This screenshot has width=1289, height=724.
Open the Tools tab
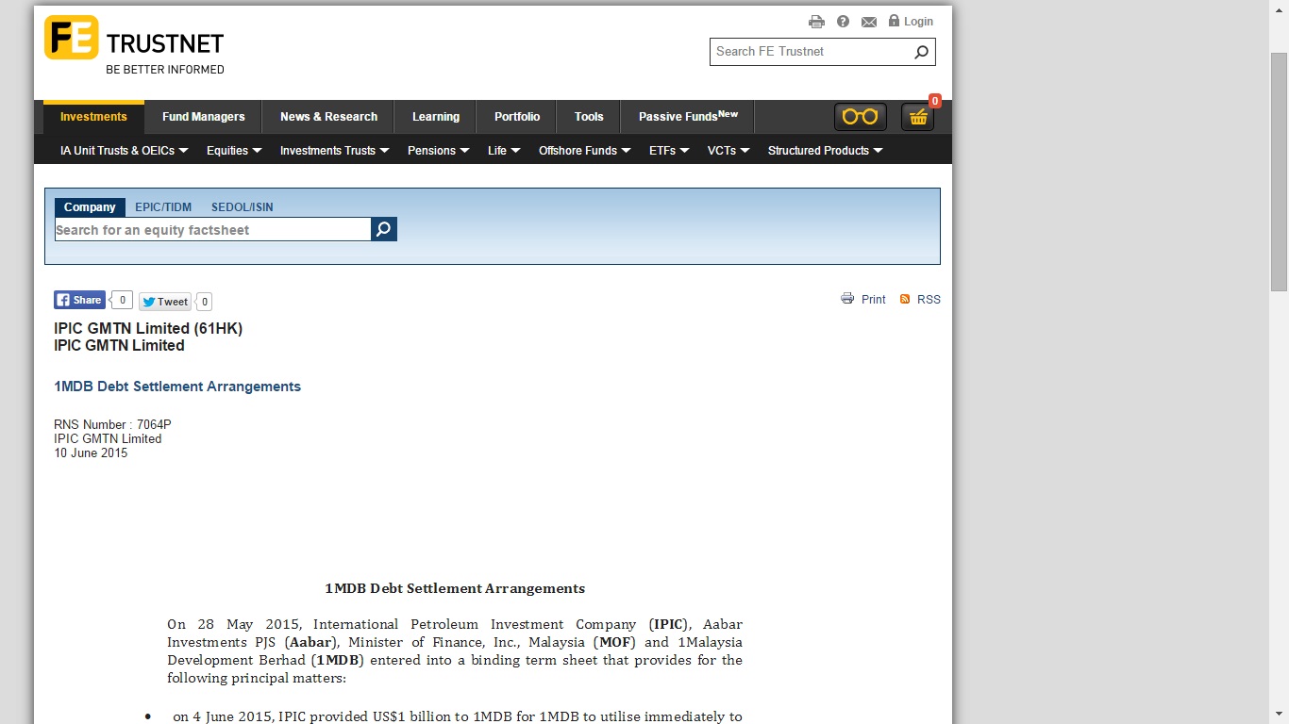pos(589,117)
